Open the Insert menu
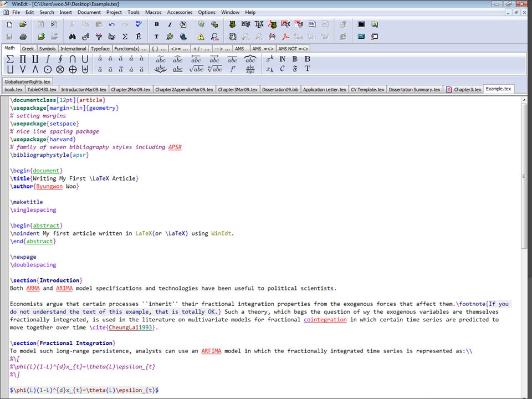 (65, 12)
